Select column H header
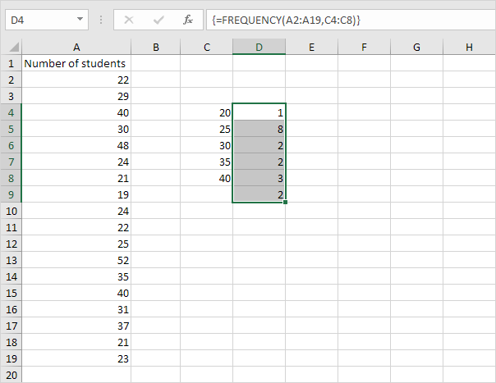496x383 pixels. coord(469,47)
